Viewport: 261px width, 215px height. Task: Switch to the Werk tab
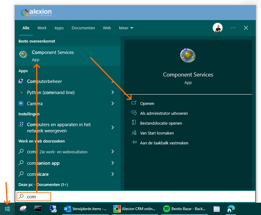coord(42,28)
